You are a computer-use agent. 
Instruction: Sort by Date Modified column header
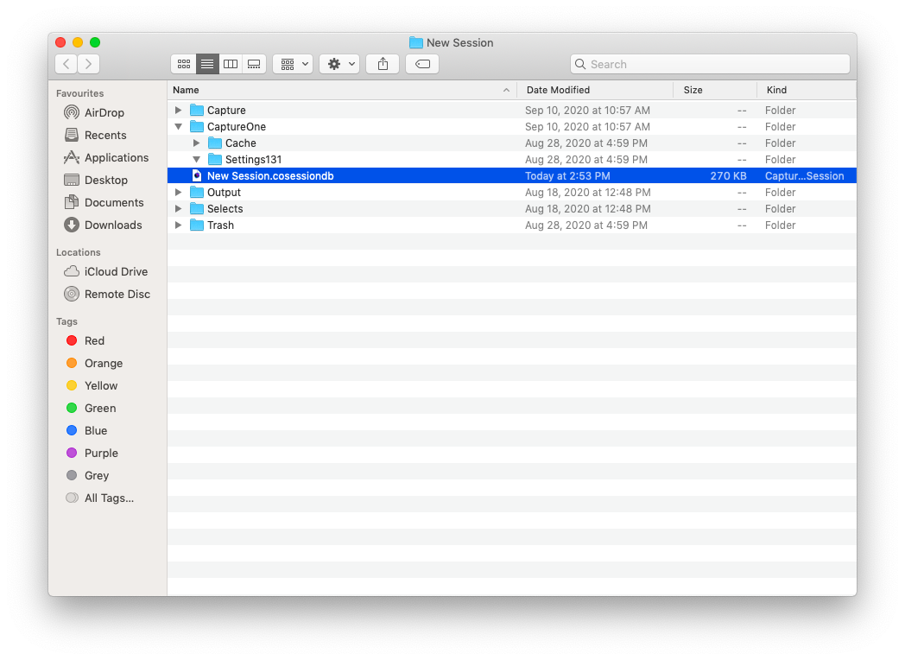pos(595,90)
